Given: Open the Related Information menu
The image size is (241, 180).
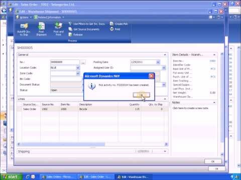Looking at the screenshot, I should click(x=49, y=17).
